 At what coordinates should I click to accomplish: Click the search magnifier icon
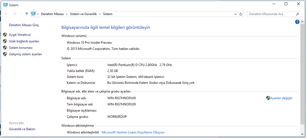[297, 14]
